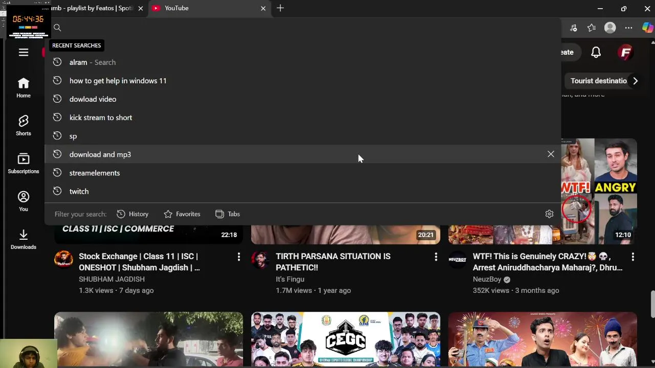Open Downloads in the sidebar
The image size is (655, 368).
coord(24,239)
